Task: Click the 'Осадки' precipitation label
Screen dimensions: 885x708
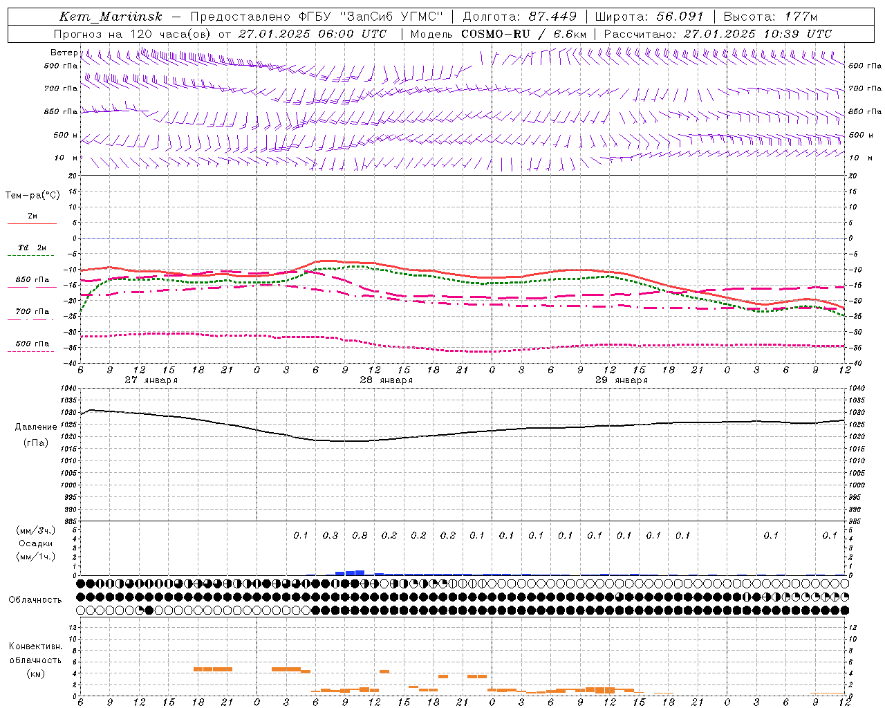Action: point(36,543)
